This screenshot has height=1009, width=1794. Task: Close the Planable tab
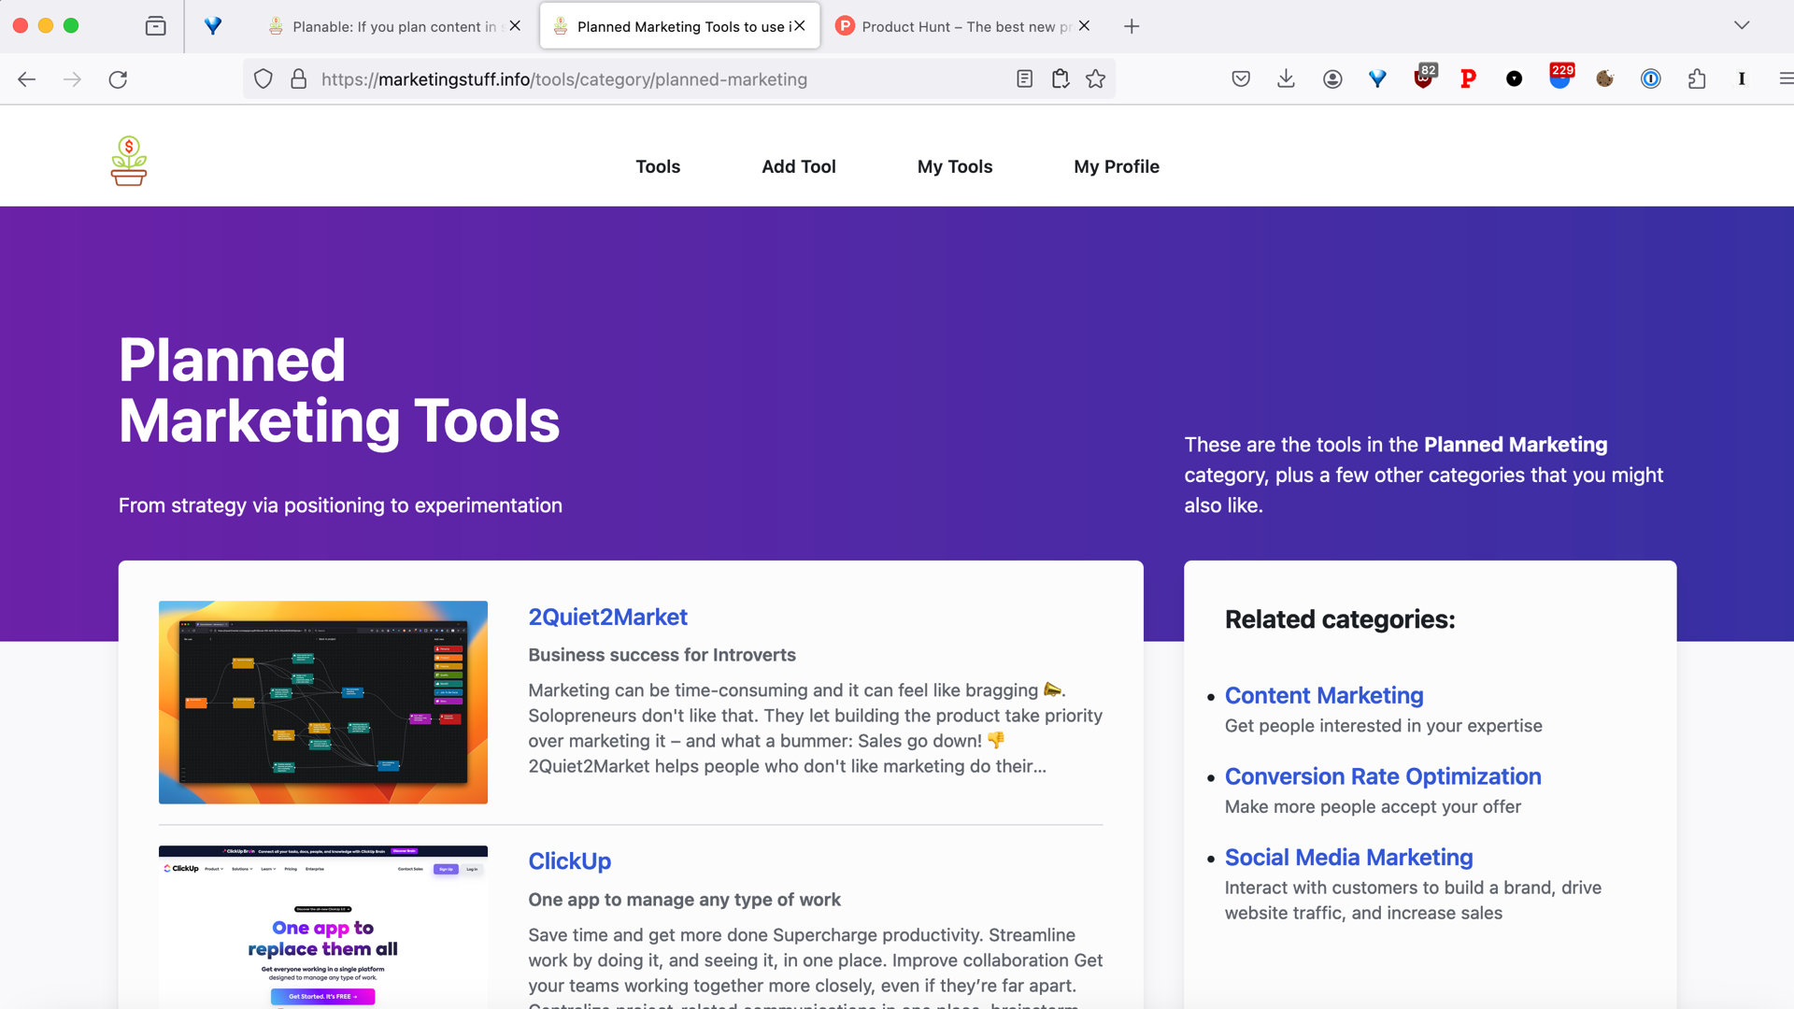[x=515, y=26]
